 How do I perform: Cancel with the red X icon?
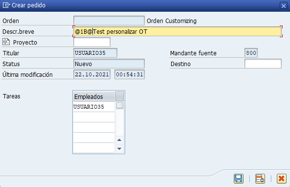(x=282, y=179)
